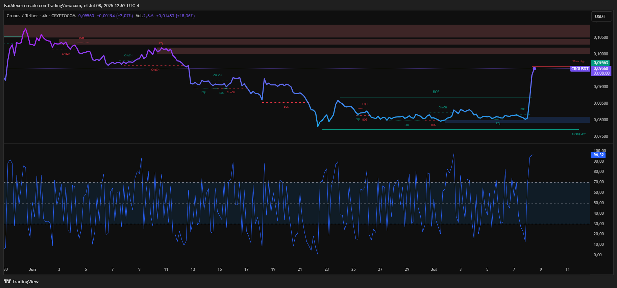Screen dimensions: 617x288
Task: Select the 0,08500 price axis level
Action: 601,103
